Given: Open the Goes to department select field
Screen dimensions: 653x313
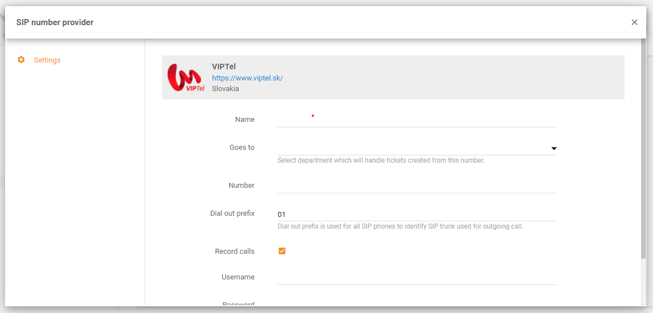Looking at the screenshot, I should tap(413, 148).
